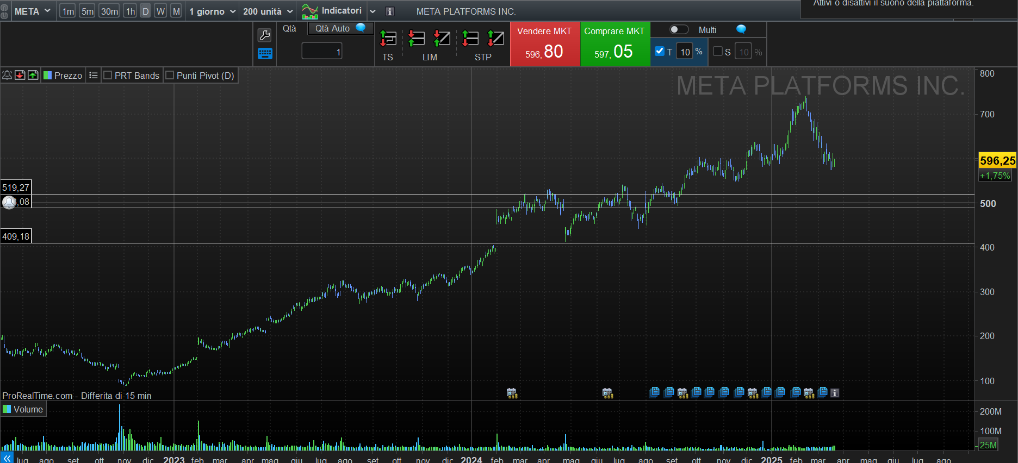Click the second STP stop order icon
This screenshot has height=463, width=1018.
pyautogui.click(x=495, y=39)
